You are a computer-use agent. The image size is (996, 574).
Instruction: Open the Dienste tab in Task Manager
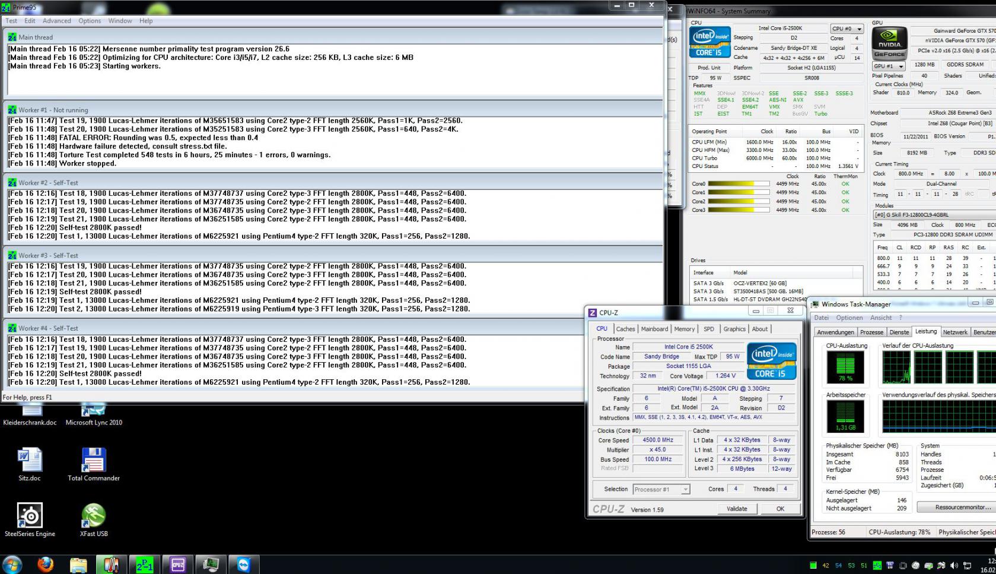pos(899,332)
